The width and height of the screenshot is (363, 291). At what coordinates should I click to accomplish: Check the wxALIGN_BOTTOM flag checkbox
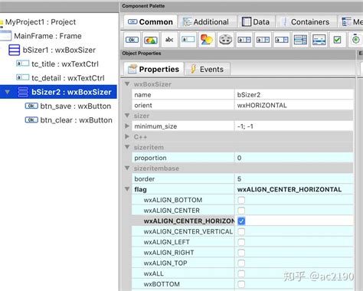click(x=241, y=200)
